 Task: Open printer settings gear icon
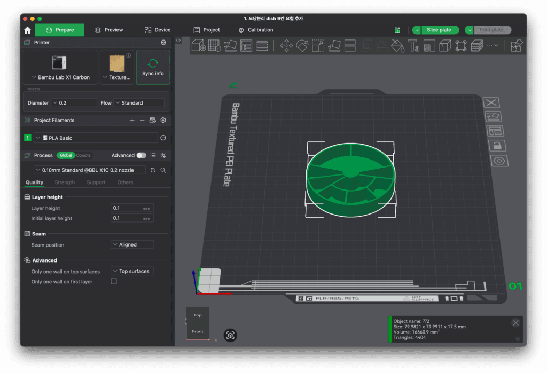click(163, 43)
